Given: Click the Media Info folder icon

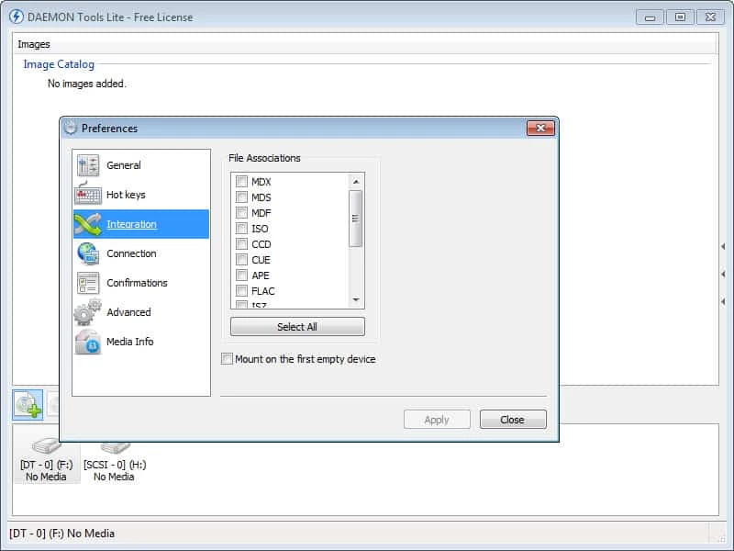Looking at the screenshot, I should click(x=88, y=342).
